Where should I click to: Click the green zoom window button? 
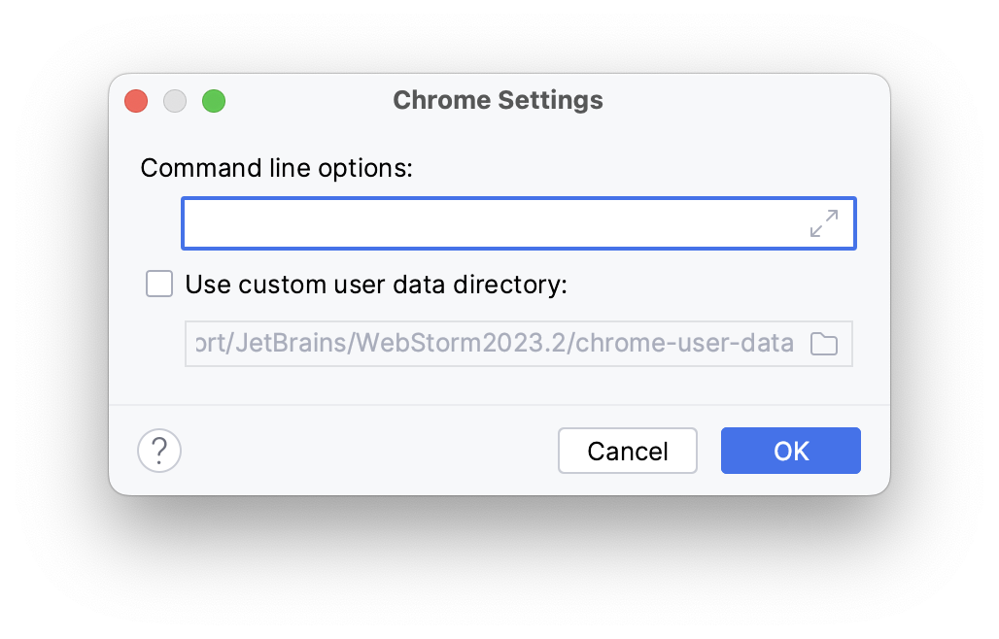[x=214, y=101]
